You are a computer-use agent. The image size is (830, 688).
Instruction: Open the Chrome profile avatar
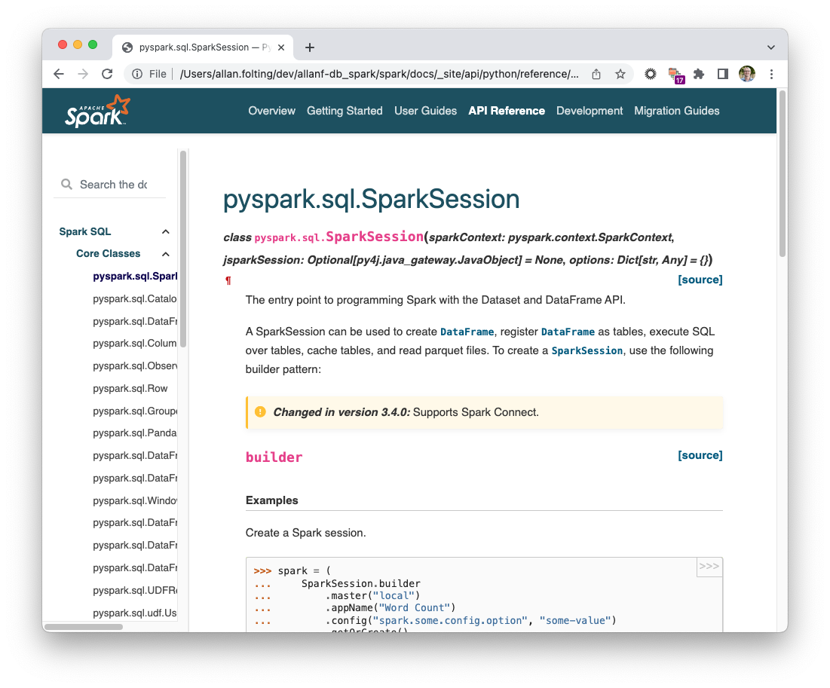pyautogui.click(x=747, y=74)
